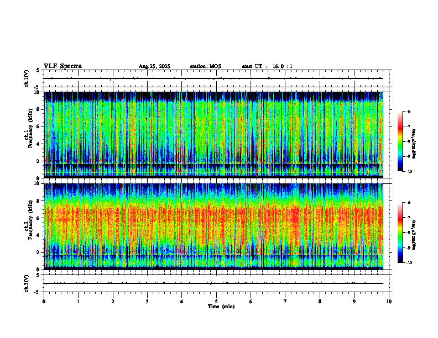The width and height of the screenshot is (438, 338).
Task: Click the date 'Aug.25, 2025' label
Action: pos(154,66)
